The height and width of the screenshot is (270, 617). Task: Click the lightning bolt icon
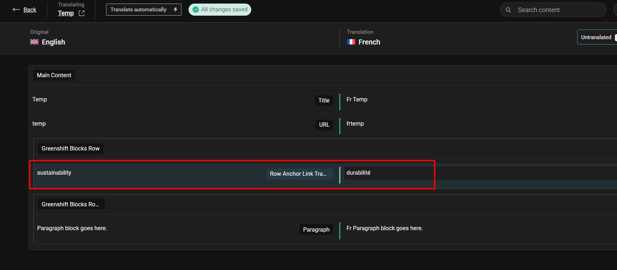pos(175,10)
